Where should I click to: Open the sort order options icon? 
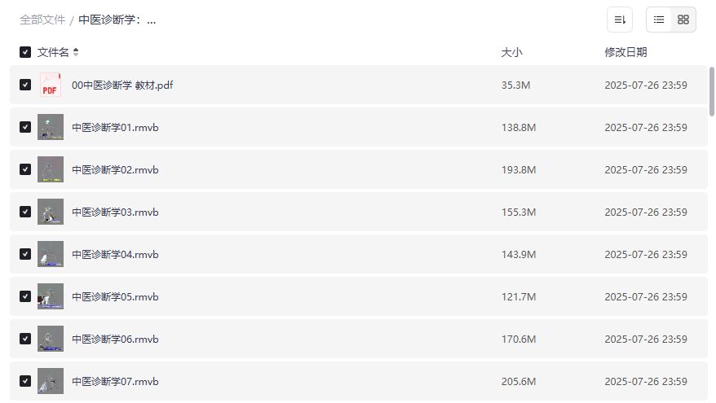620,20
